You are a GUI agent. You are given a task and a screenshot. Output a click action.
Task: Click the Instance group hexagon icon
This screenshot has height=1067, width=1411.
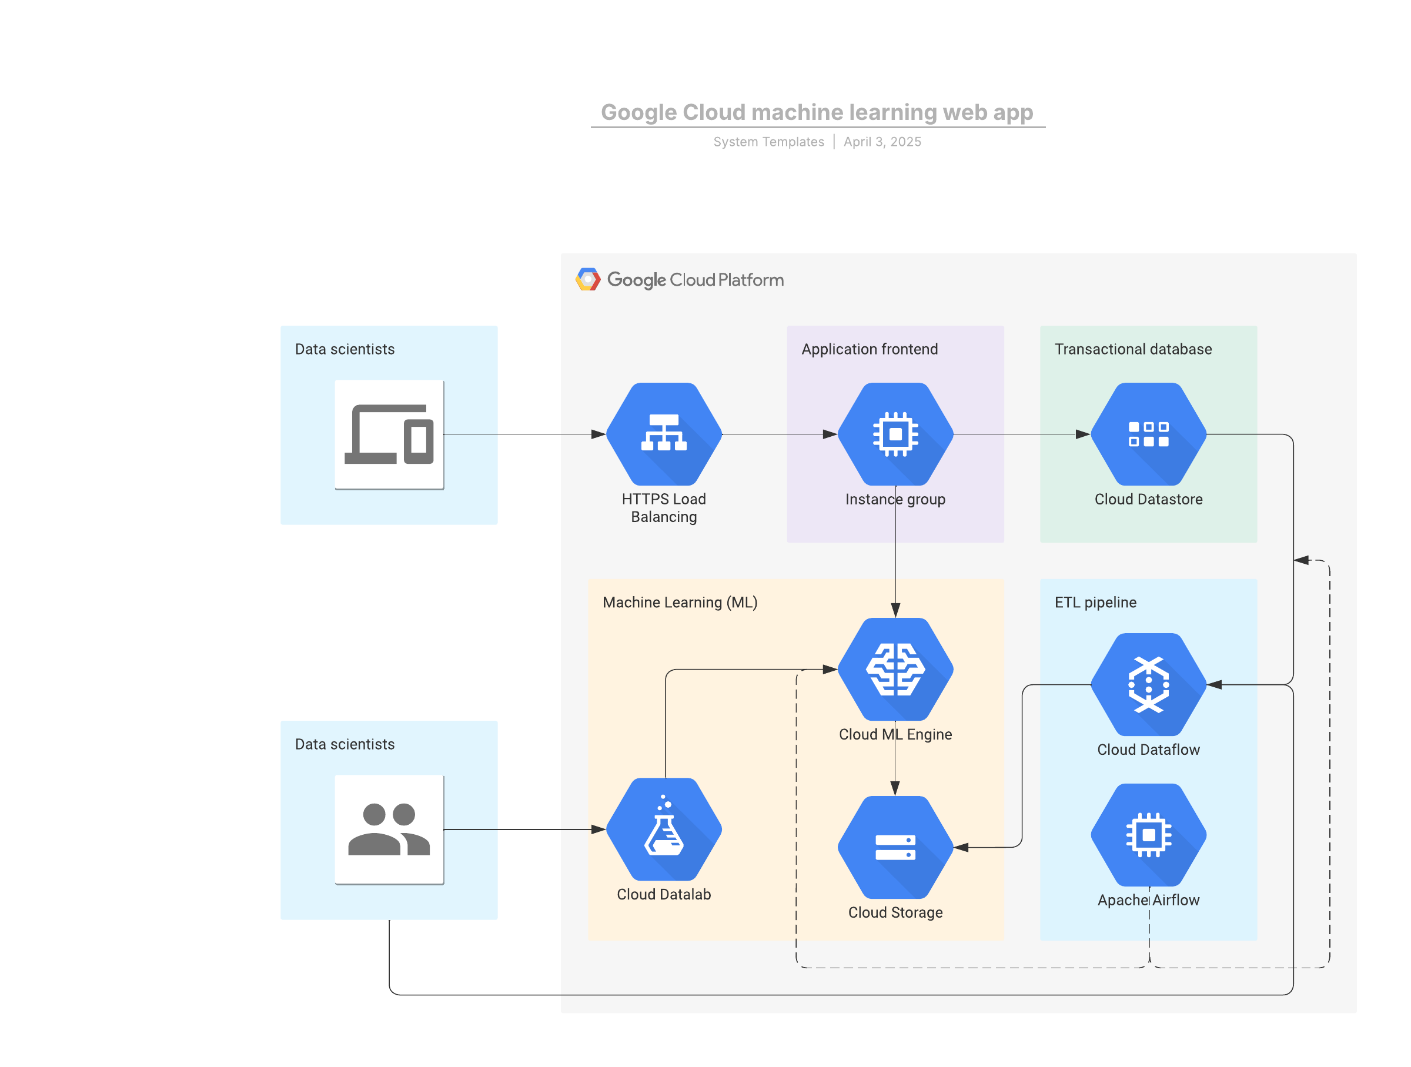(895, 434)
